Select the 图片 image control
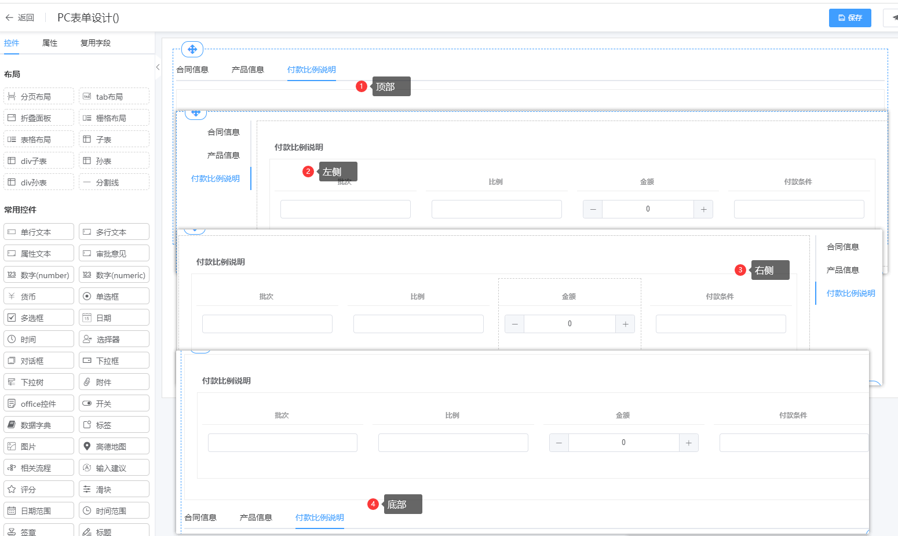Viewport: 898px width, 536px height. [38, 447]
